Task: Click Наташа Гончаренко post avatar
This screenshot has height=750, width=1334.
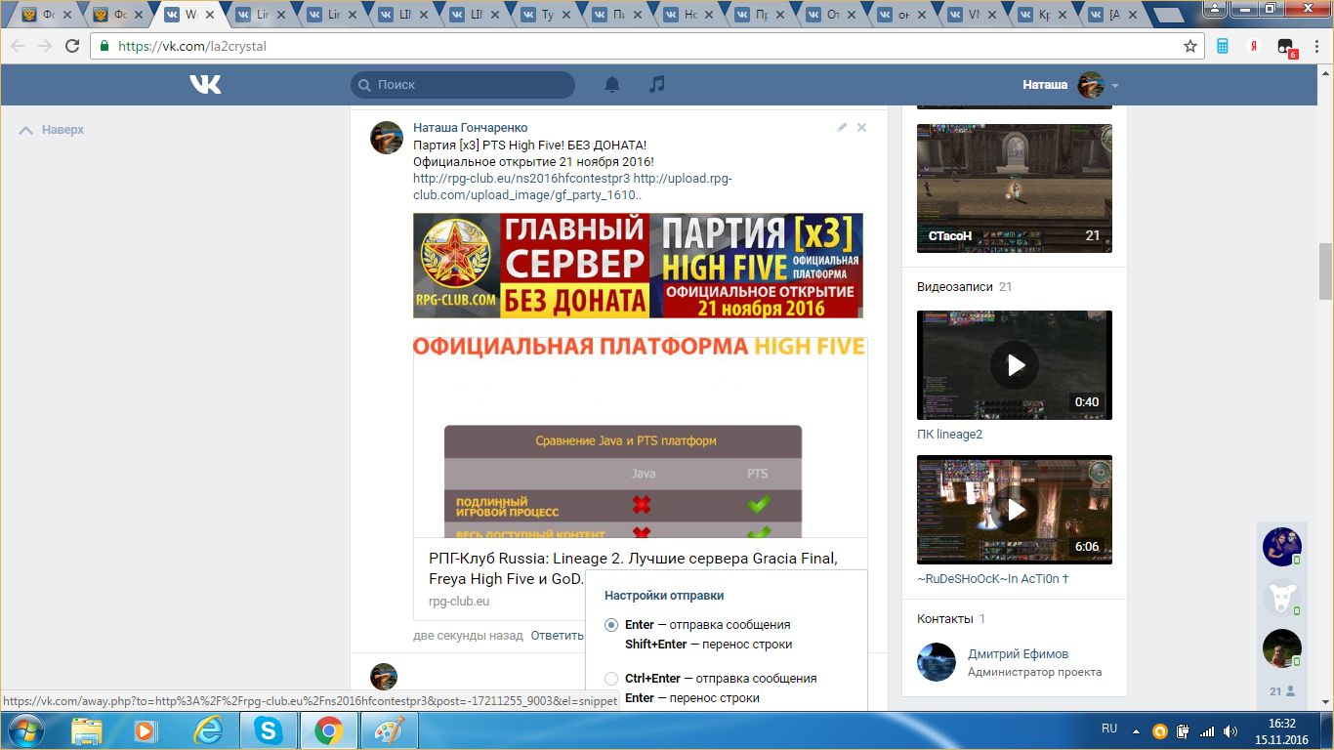Action: [387, 138]
